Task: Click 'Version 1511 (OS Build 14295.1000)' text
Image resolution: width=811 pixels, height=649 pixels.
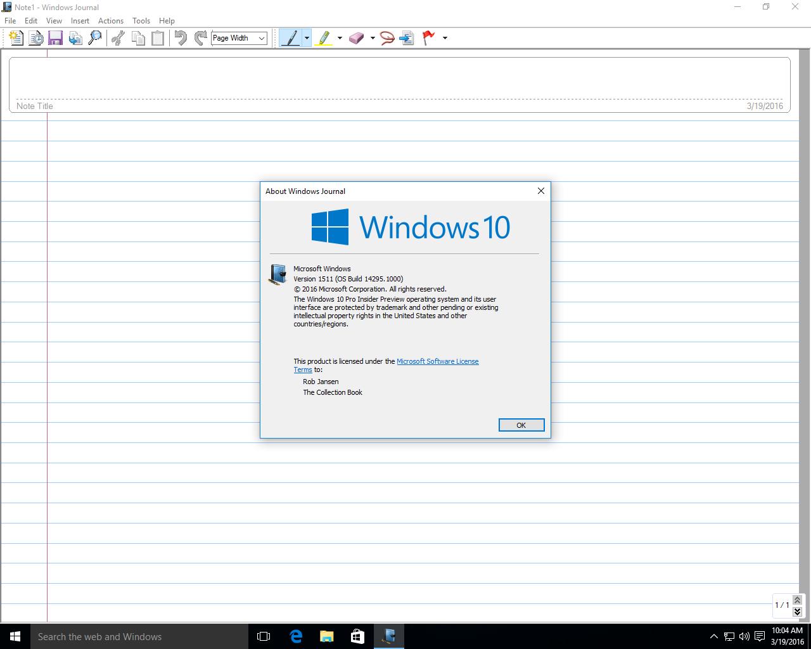Action: [x=348, y=279]
